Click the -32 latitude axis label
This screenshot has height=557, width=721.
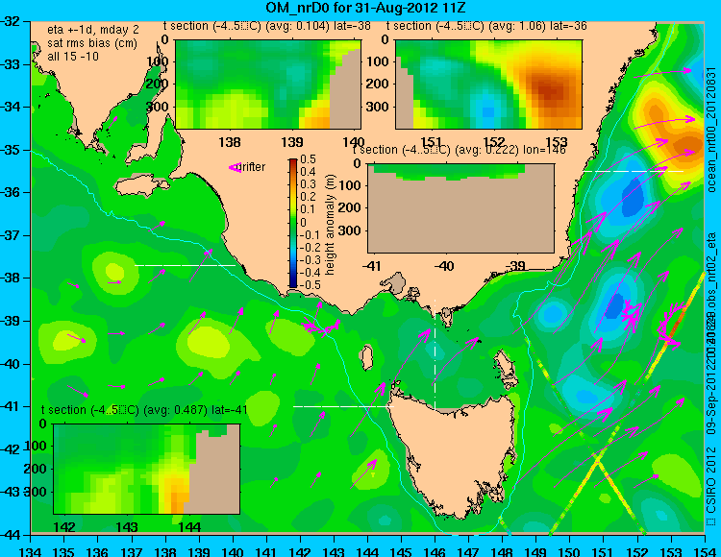[x=11, y=21]
